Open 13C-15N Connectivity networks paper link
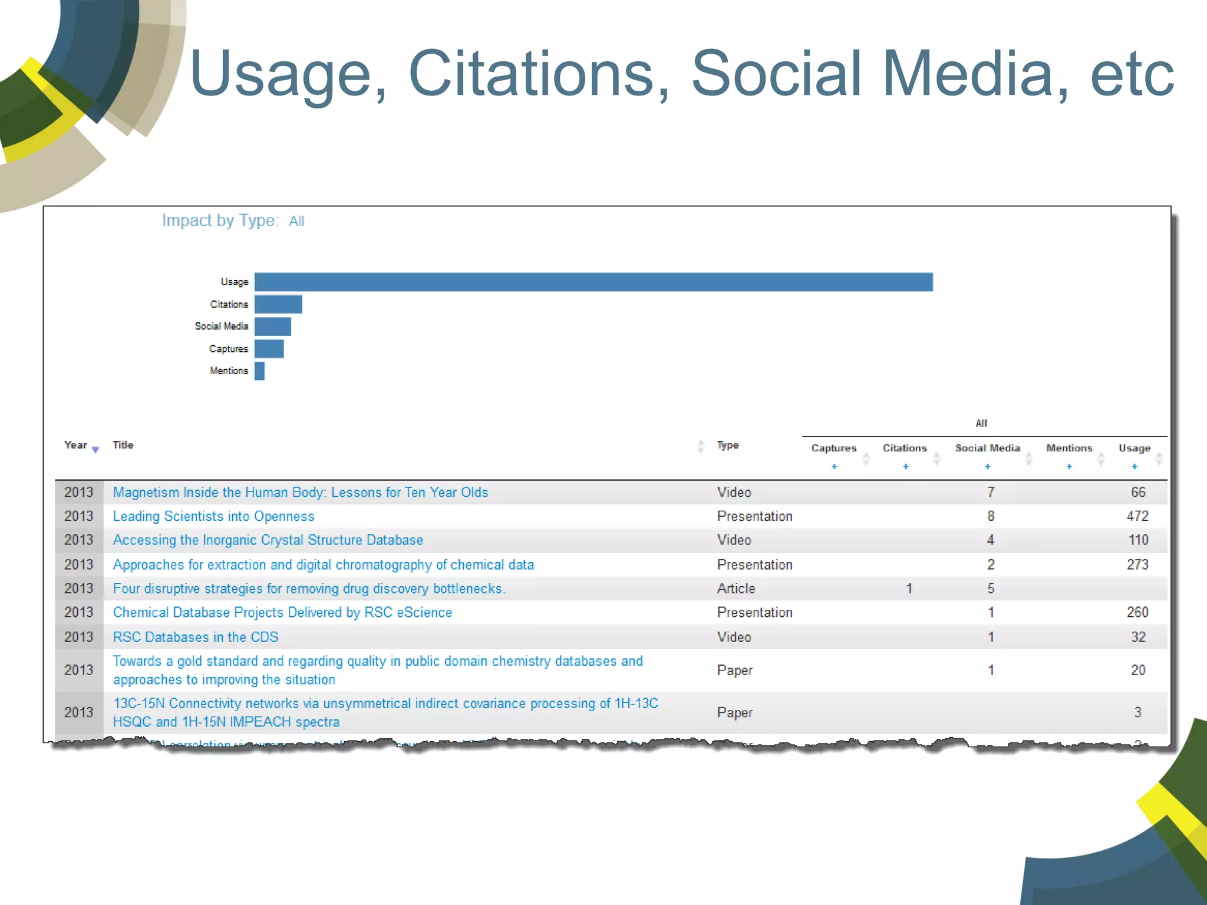The height and width of the screenshot is (905, 1207). pos(385,713)
